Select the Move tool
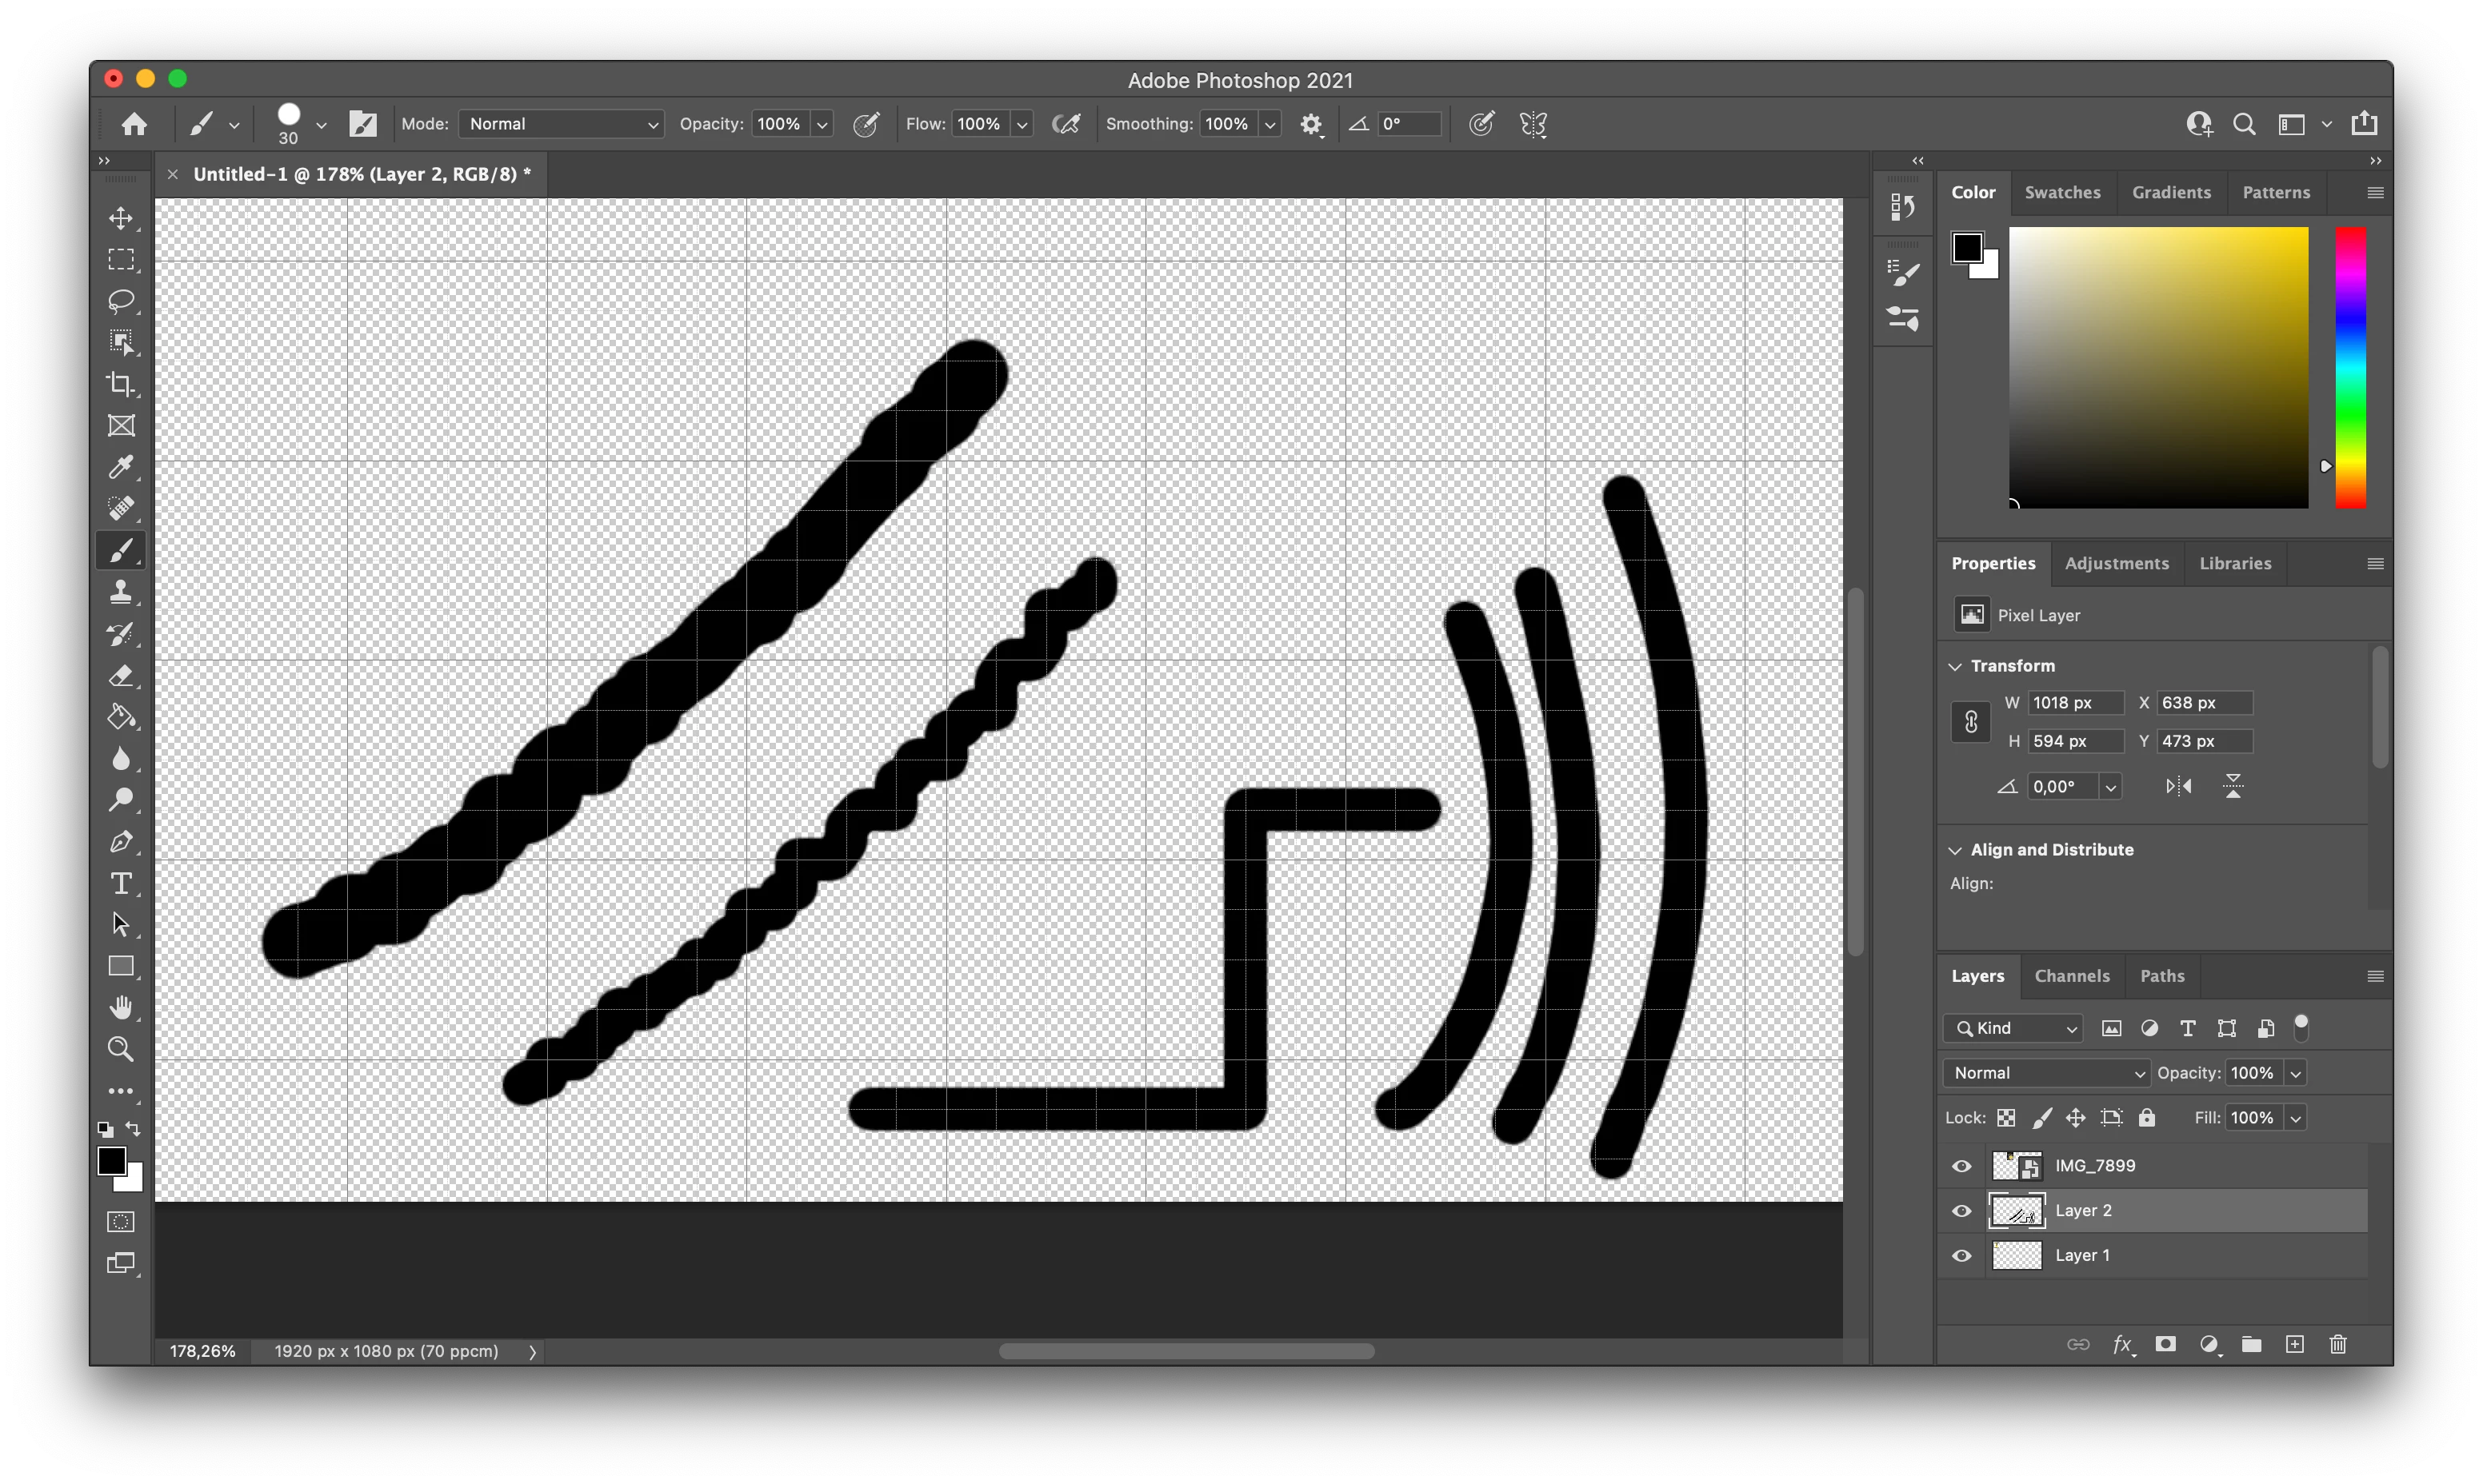The image size is (2483, 1484). pyautogui.click(x=121, y=218)
